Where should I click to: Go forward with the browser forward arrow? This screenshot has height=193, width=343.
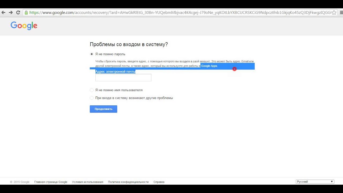11,12
